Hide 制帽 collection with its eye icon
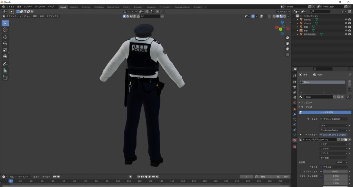This screenshot has height=187, width=353. [346, 27]
